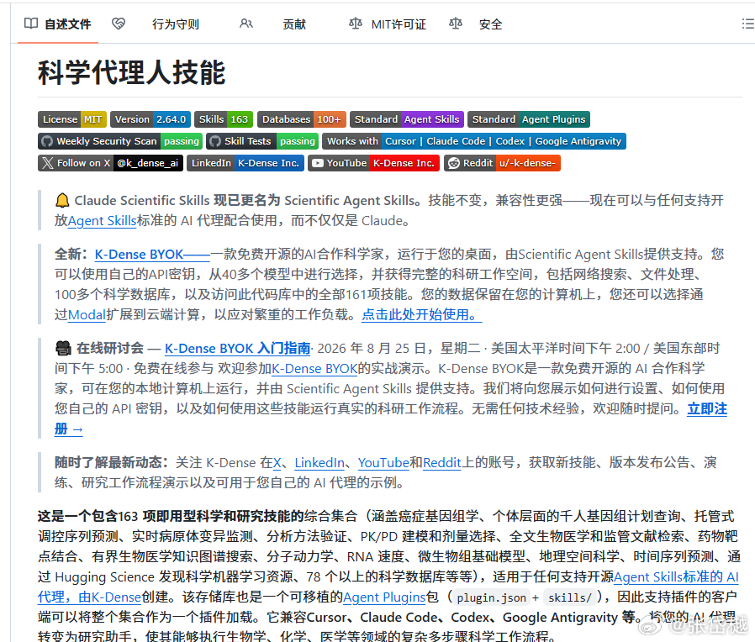
Task: Click the License MIT badge
Action: point(72,119)
